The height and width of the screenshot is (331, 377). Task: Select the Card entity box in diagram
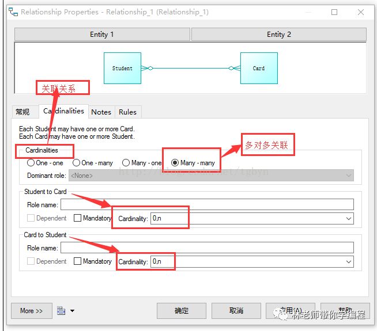(x=259, y=68)
